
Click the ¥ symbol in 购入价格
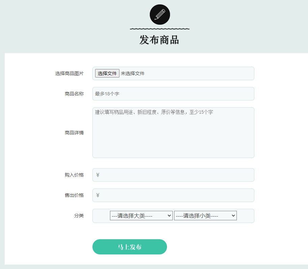coord(97,175)
